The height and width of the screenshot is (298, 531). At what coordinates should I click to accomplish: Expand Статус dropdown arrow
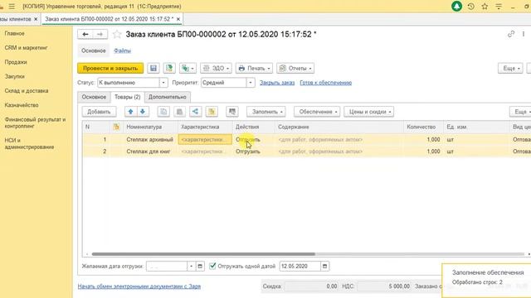click(163, 83)
